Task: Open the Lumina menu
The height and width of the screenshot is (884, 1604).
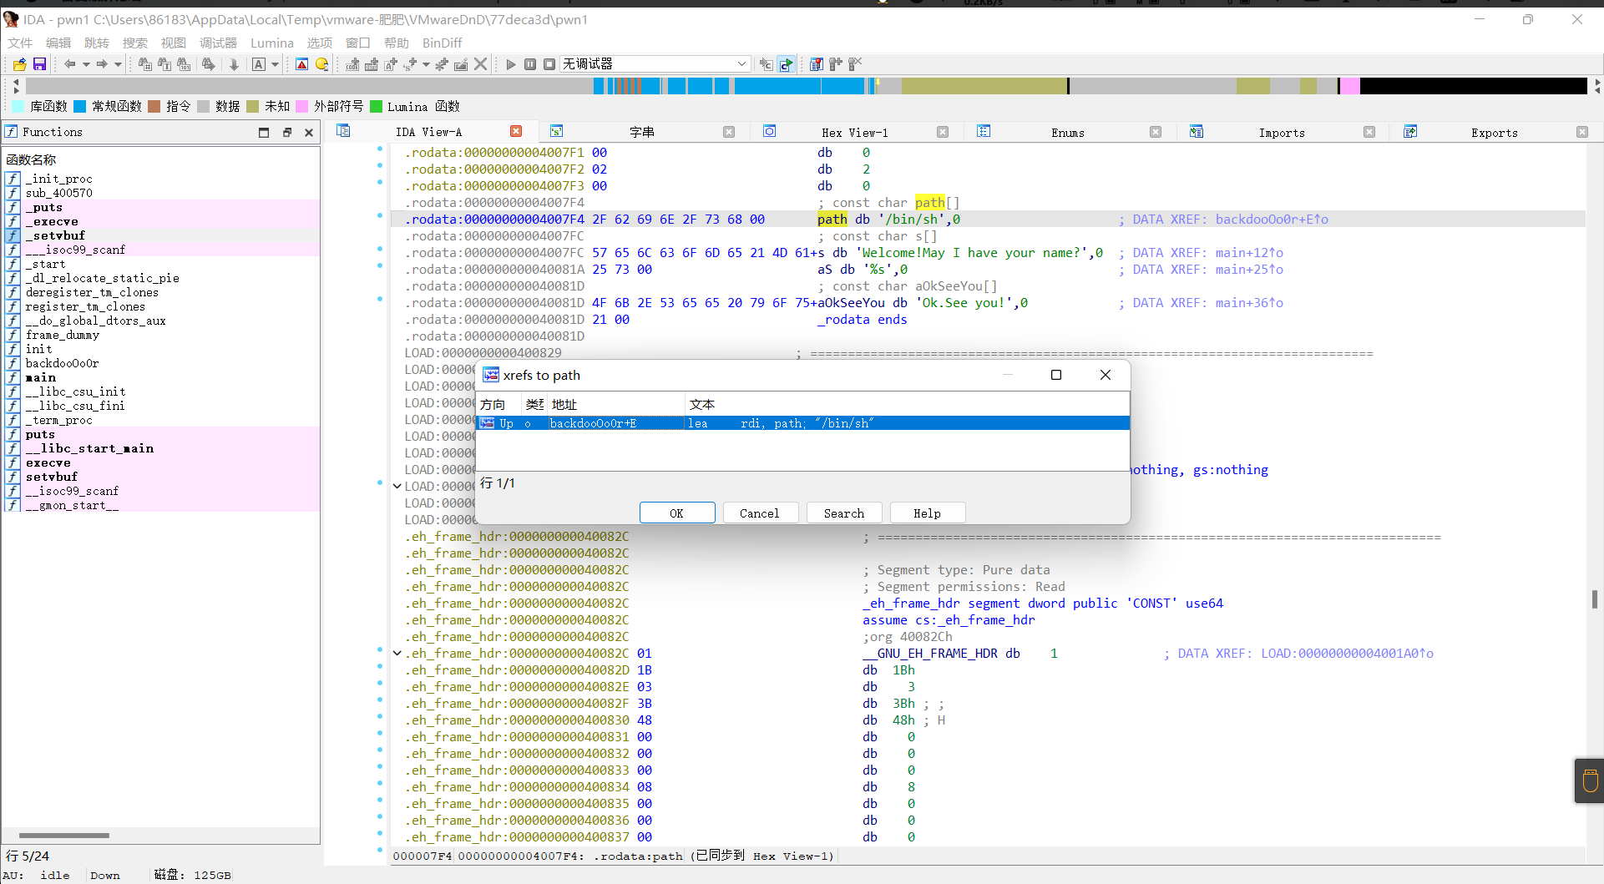Action: click(x=271, y=43)
